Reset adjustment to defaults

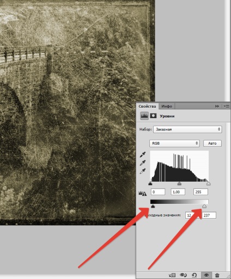coord(194,275)
